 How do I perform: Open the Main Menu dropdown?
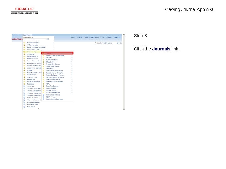[27, 35]
